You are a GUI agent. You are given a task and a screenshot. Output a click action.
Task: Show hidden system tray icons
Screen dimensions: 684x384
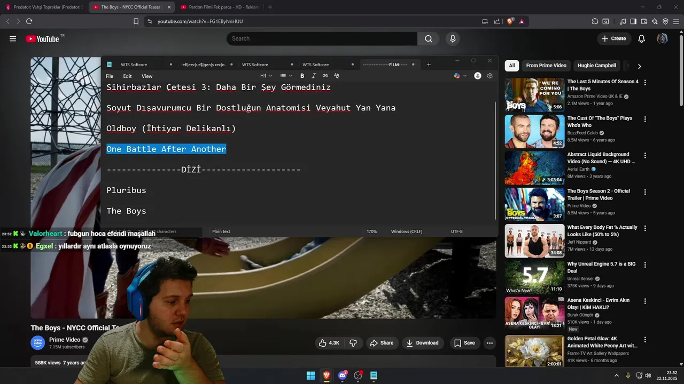(x=616, y=375)
